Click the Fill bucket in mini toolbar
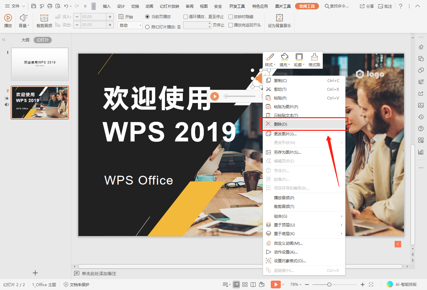 click(x=284, y=57)
